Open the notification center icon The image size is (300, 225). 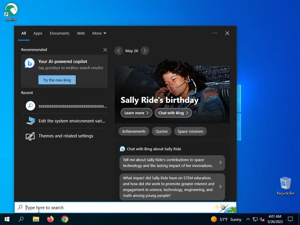pyautogui.click(x=290, y=219)
